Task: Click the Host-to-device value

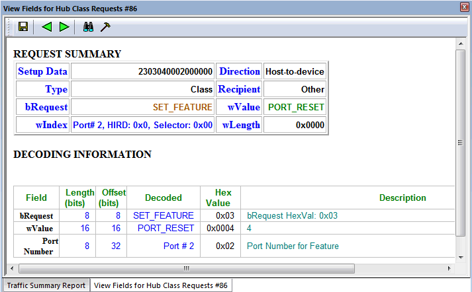Action: [295, 71]
